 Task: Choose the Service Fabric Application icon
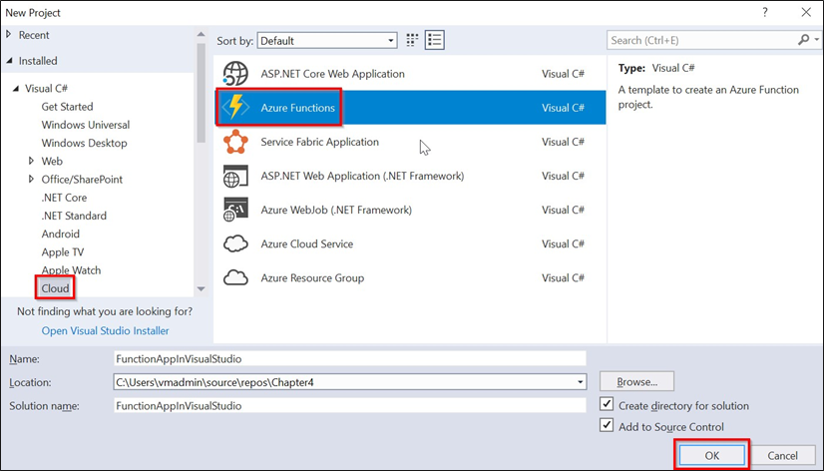[x=234, y=142]
